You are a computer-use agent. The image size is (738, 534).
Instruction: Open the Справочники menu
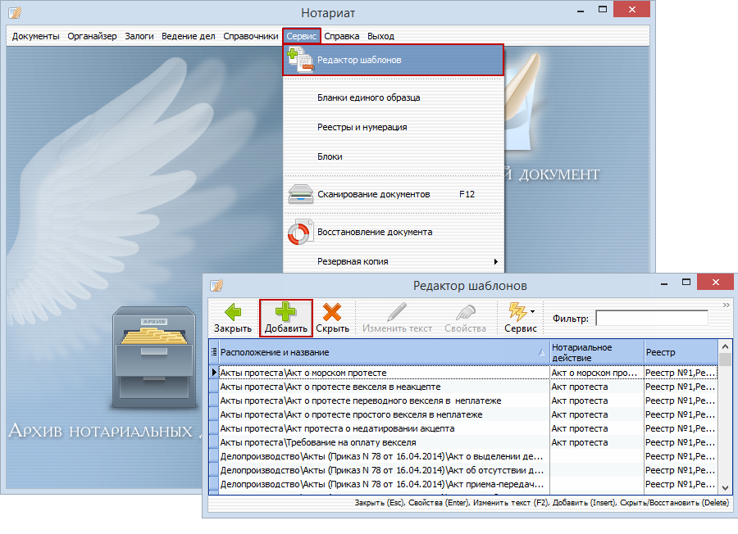(251, 36)
